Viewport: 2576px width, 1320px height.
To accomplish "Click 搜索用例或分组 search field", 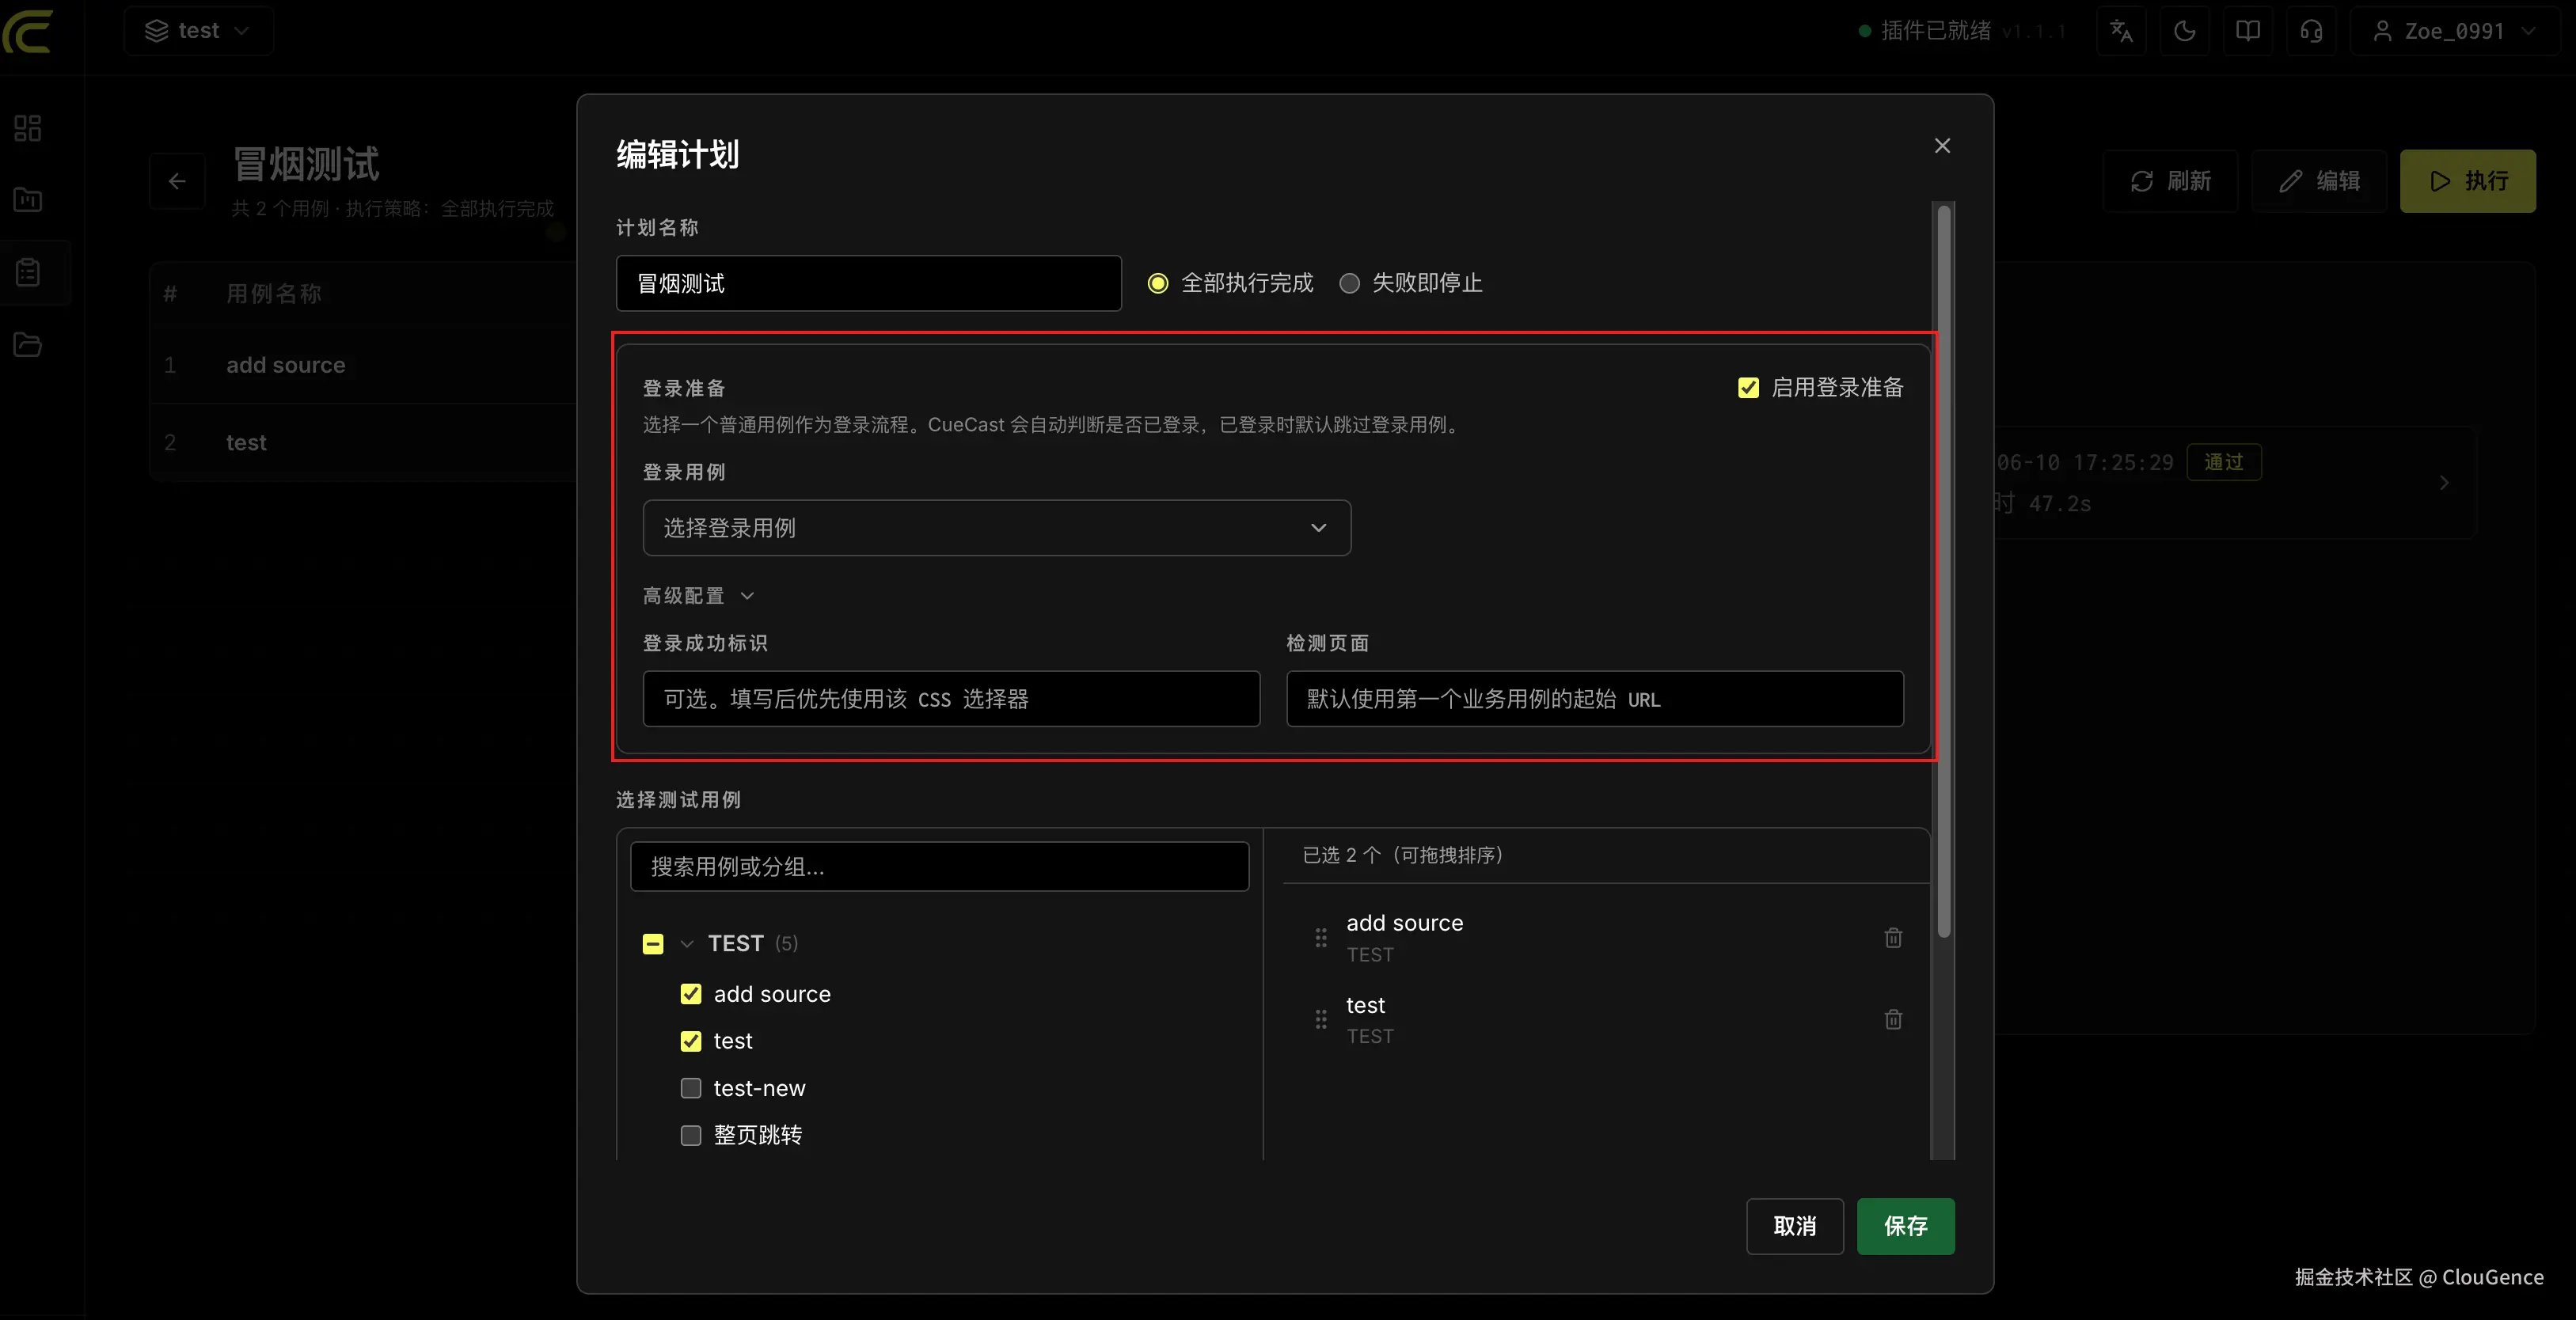I will [x=939, y=866].
